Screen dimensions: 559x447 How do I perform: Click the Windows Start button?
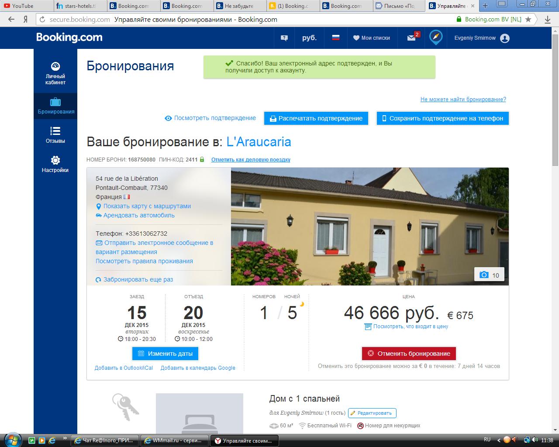[x=12, y=440]
